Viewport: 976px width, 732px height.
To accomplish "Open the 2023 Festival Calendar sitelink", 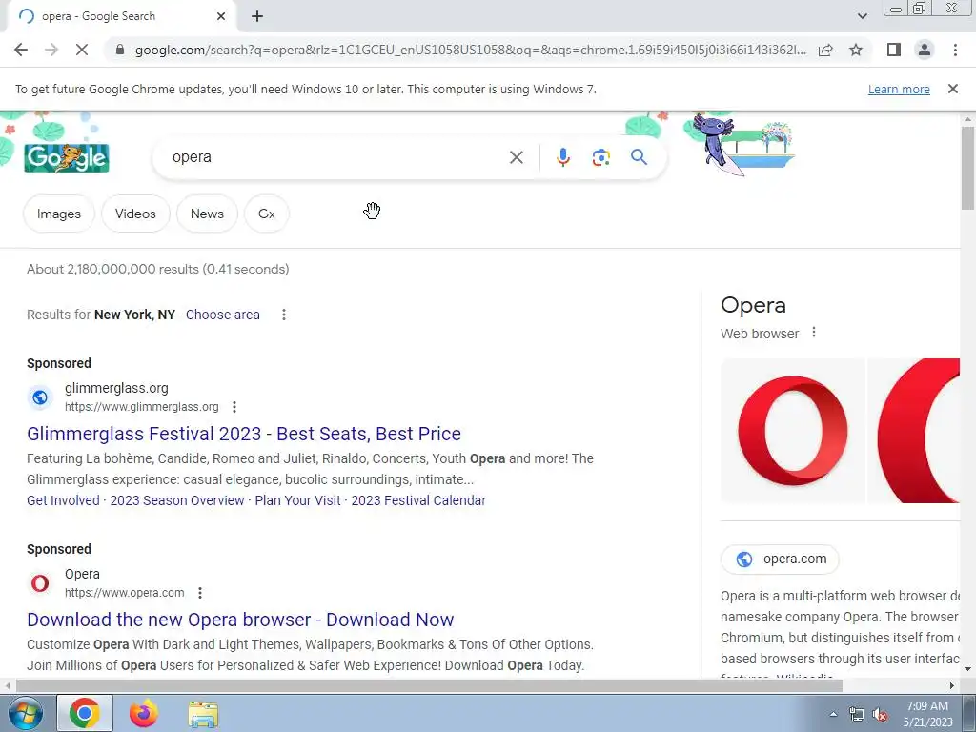I will point(418,500).
